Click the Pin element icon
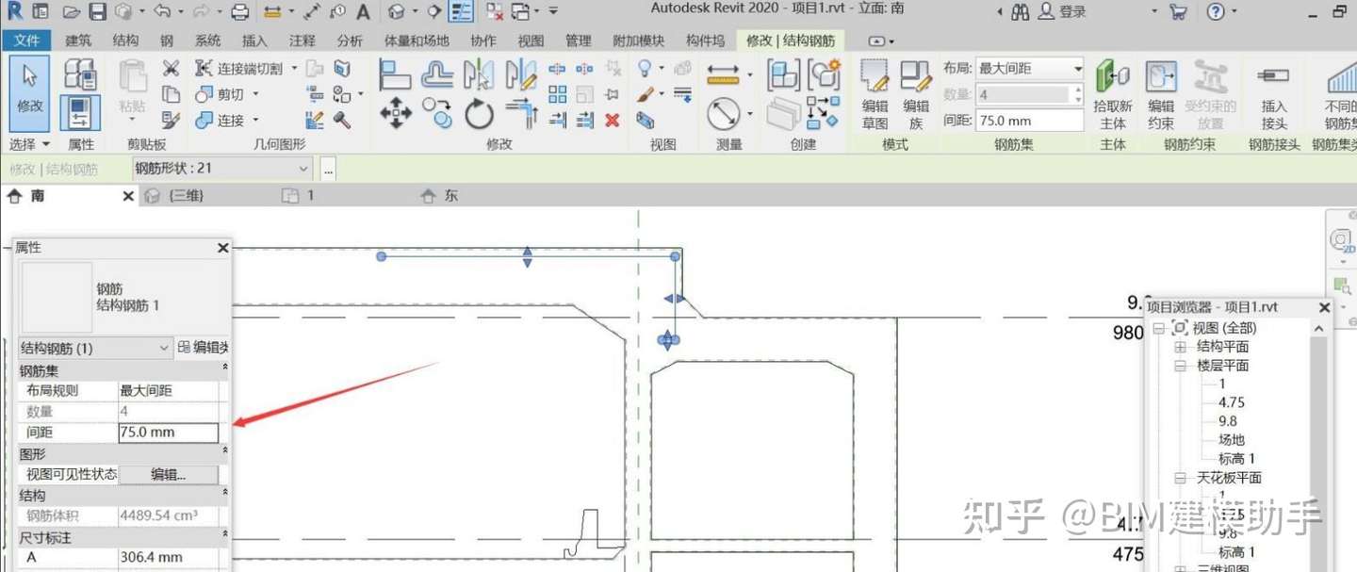Image resolution: width=1357 pixels, height=572 pixels. click(x=613, y=94)
